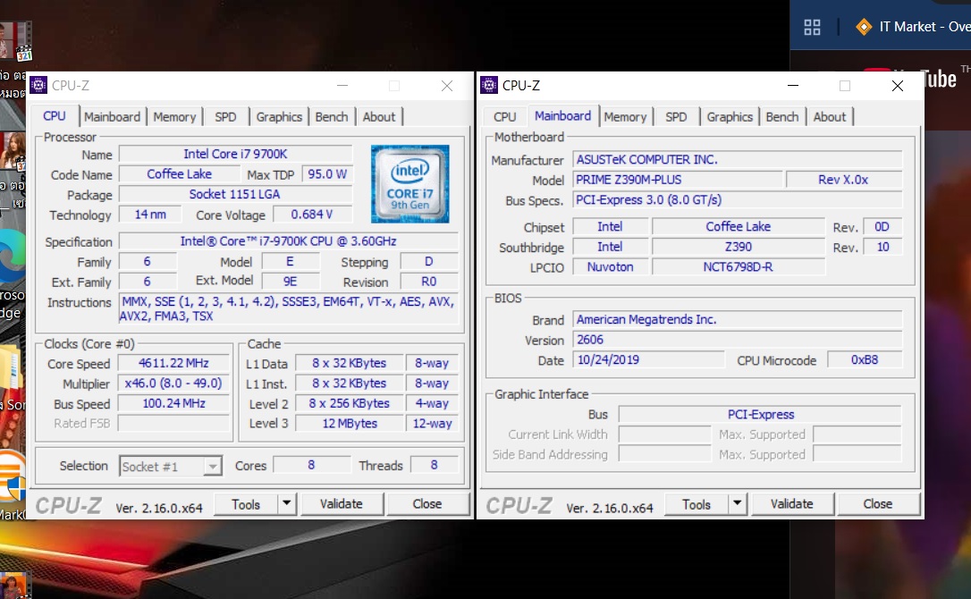Click the CPU-Z icon in left window title bar

point(38,86)
